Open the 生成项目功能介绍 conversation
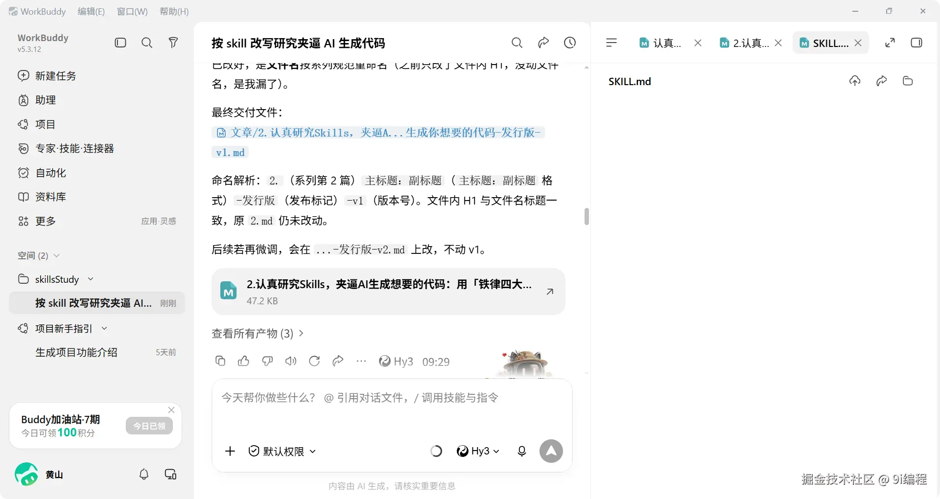 point(97,353)
